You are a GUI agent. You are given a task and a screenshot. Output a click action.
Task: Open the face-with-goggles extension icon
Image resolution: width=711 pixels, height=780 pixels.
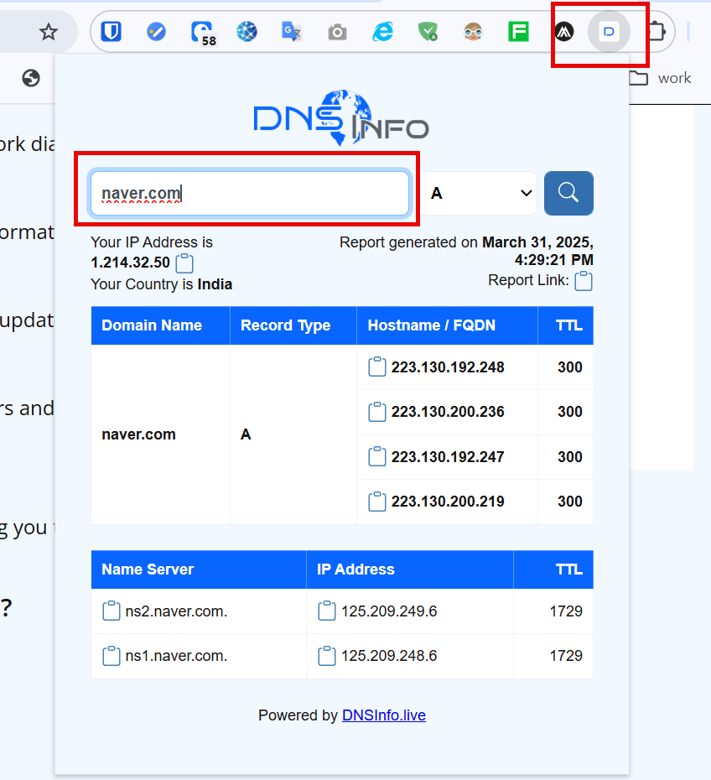coord(473,32)
